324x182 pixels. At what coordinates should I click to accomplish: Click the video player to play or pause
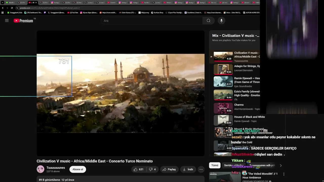[120, 93]
